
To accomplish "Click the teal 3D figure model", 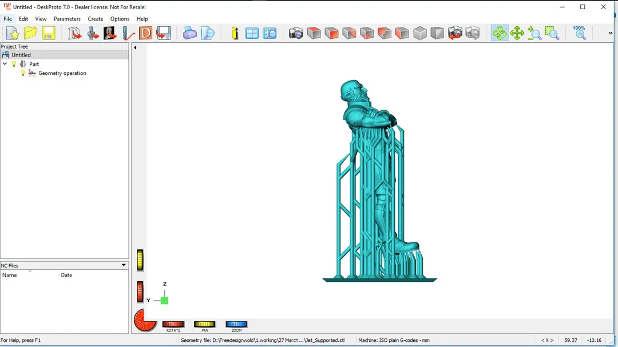I will pos(379,181).
